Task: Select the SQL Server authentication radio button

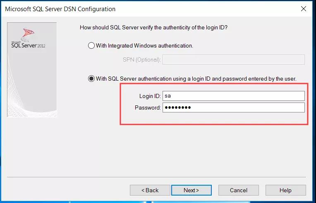Action: 91,79
